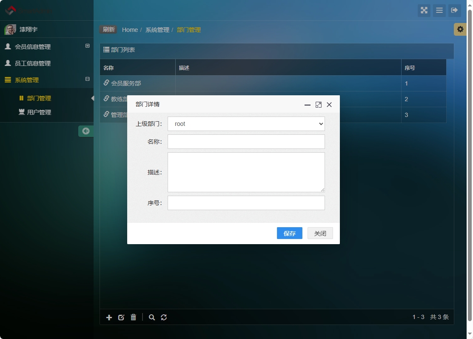Click the Home breadcrumb link
This screenshot has width=473, height=339.
click(130, 29)
